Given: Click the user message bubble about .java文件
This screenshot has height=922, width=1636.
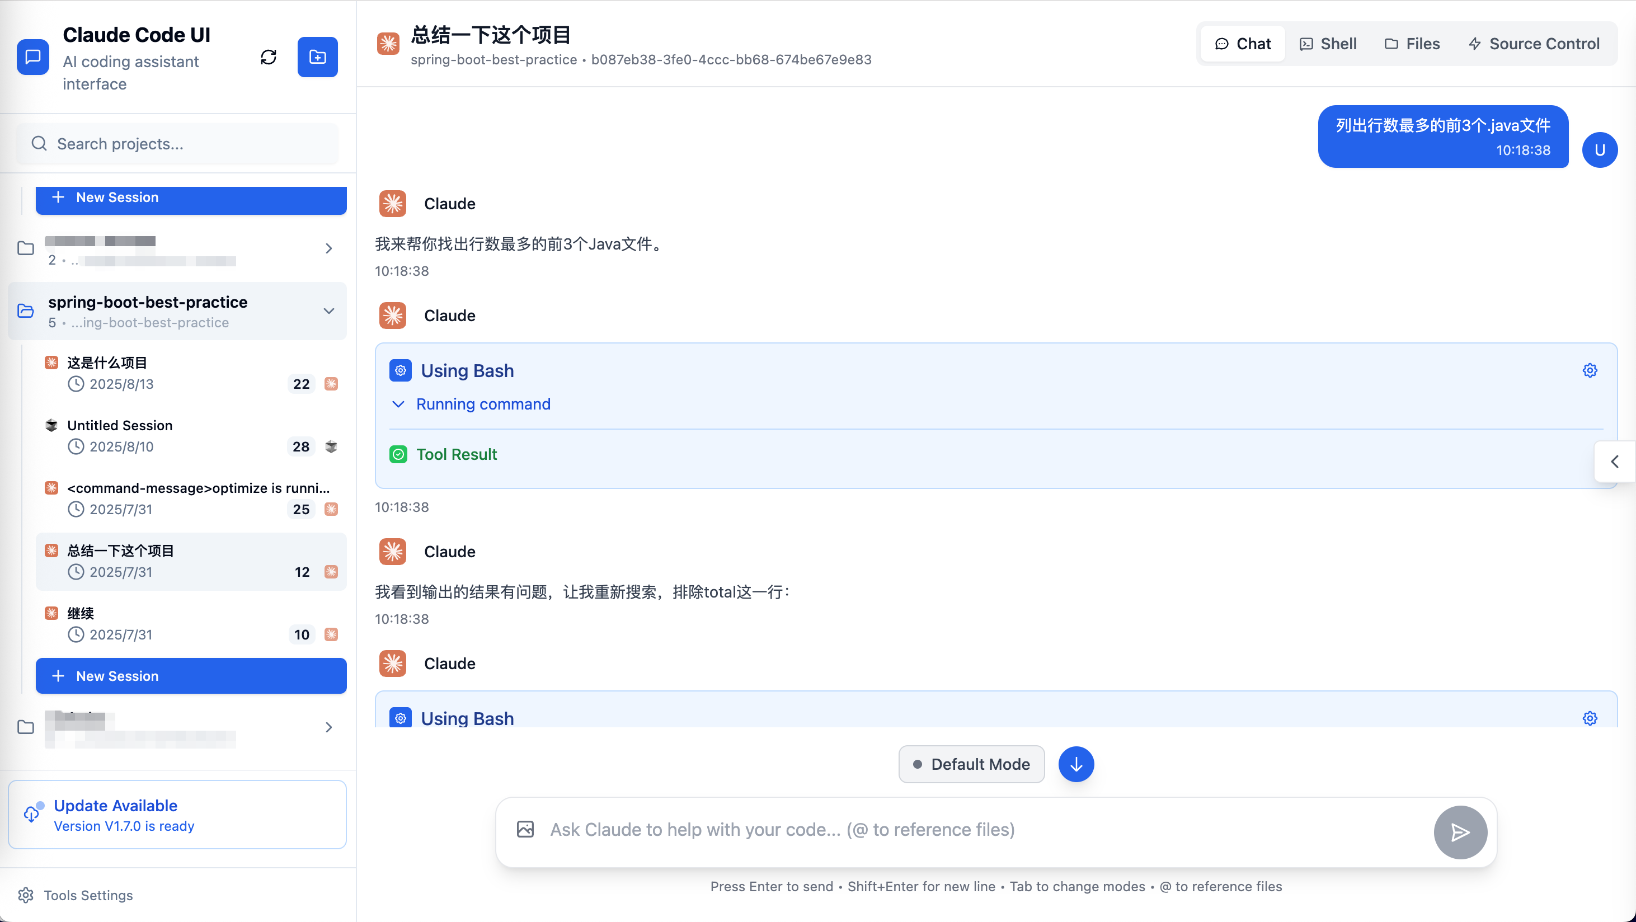Looking at the screenshot, I should coord(1442,137).
